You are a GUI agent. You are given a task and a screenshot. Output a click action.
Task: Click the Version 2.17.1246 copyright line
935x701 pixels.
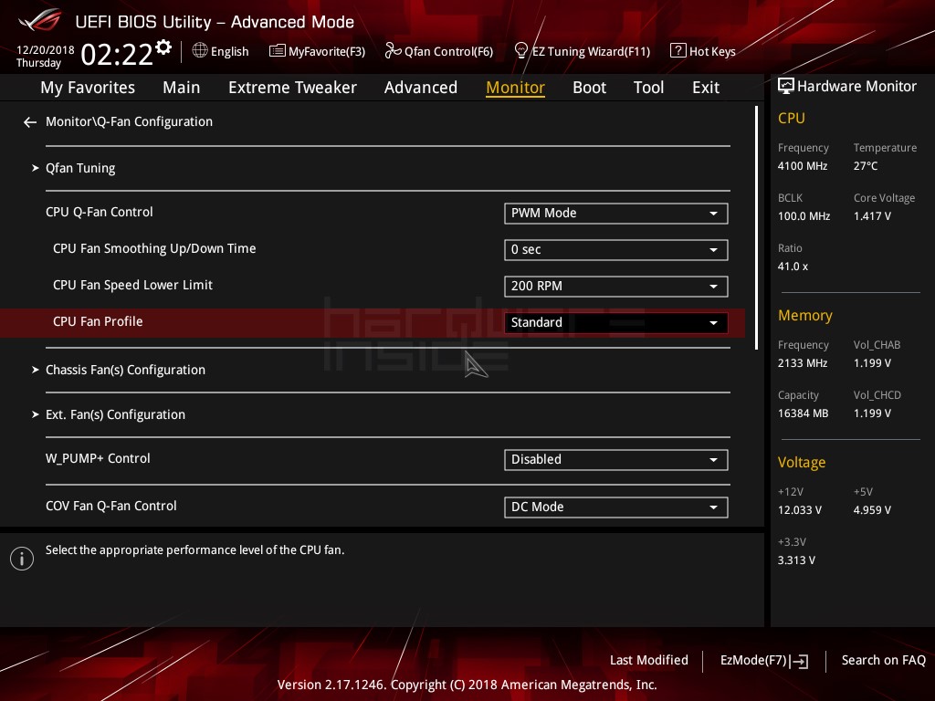point(467,685)
